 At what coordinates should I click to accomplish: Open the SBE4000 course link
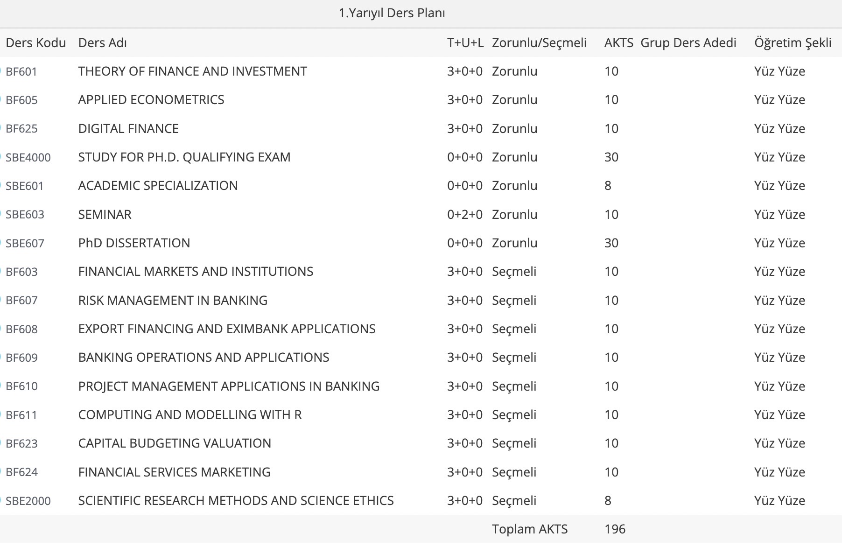28,158
